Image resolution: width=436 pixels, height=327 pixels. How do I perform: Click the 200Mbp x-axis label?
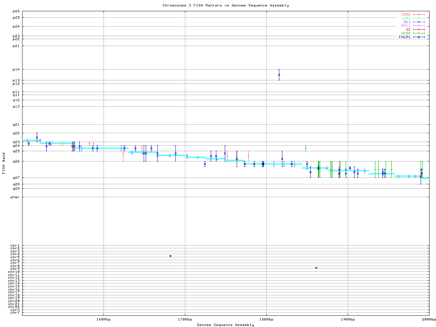click(x=429, y=320)
